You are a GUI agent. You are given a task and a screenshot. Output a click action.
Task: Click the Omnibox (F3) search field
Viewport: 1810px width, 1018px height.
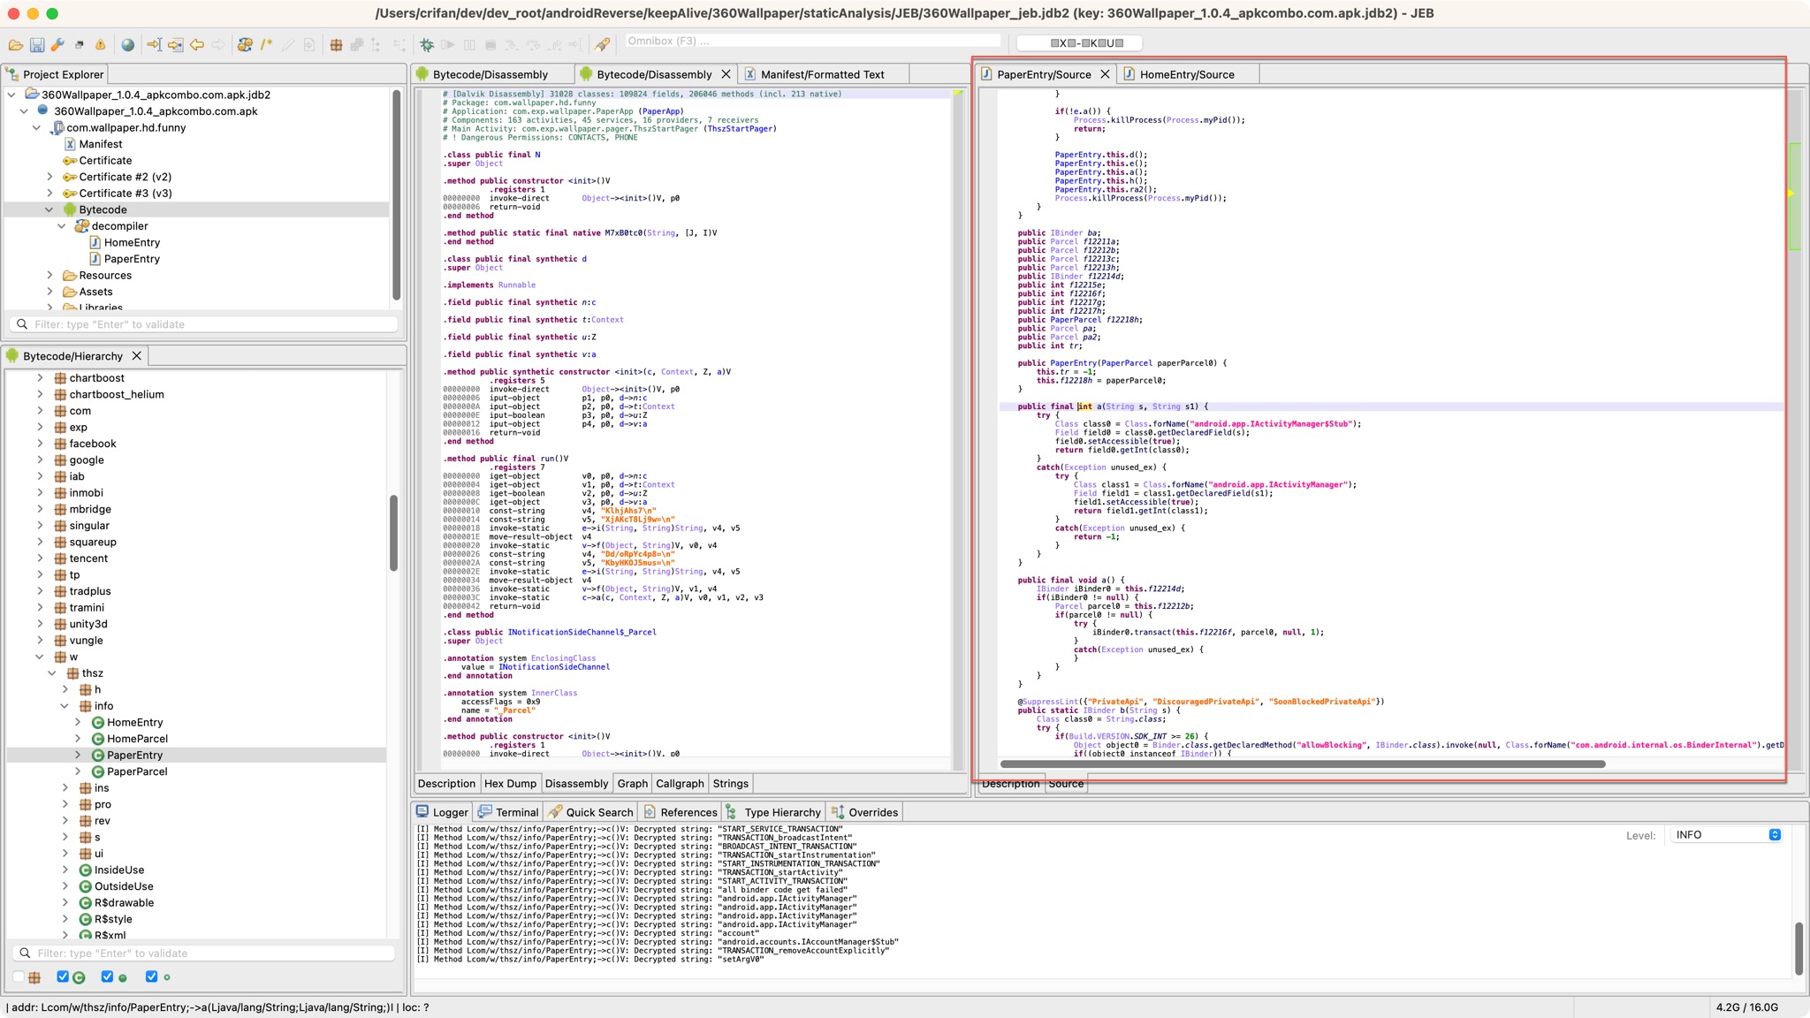coord(811,42)
